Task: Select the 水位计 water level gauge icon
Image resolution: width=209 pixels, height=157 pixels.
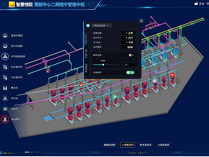Action: tap(5, 109)
